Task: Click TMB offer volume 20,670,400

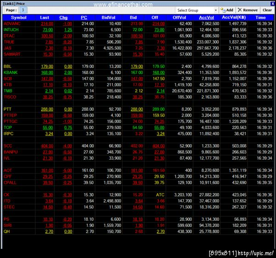Action: click(x=182, y=91)
